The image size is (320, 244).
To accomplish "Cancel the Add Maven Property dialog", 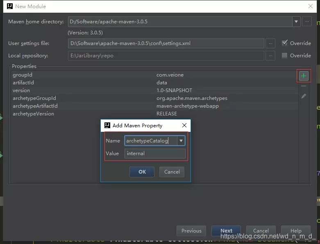I will coord(172,172).
